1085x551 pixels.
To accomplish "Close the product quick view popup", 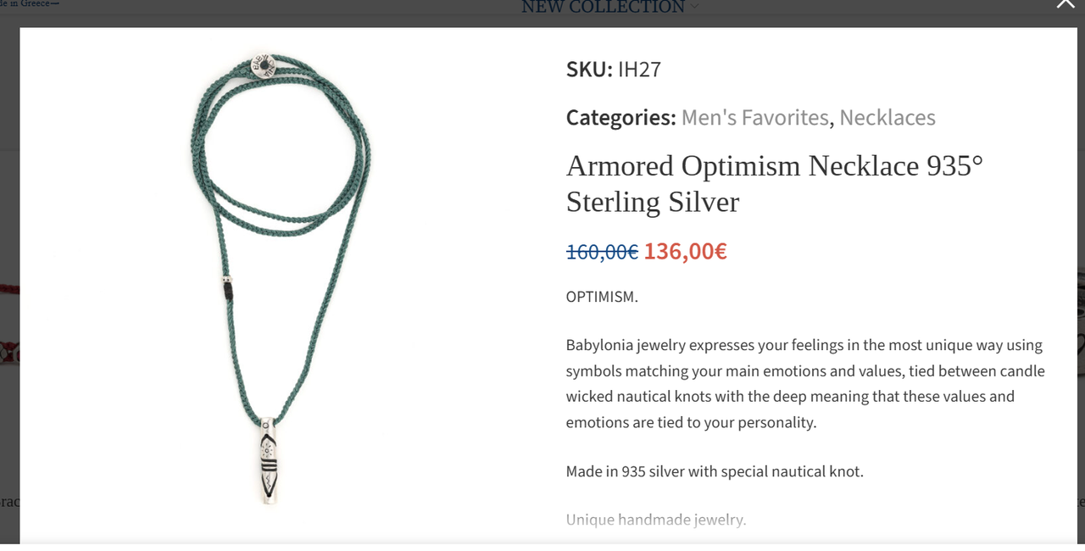I will [1066, 4].
